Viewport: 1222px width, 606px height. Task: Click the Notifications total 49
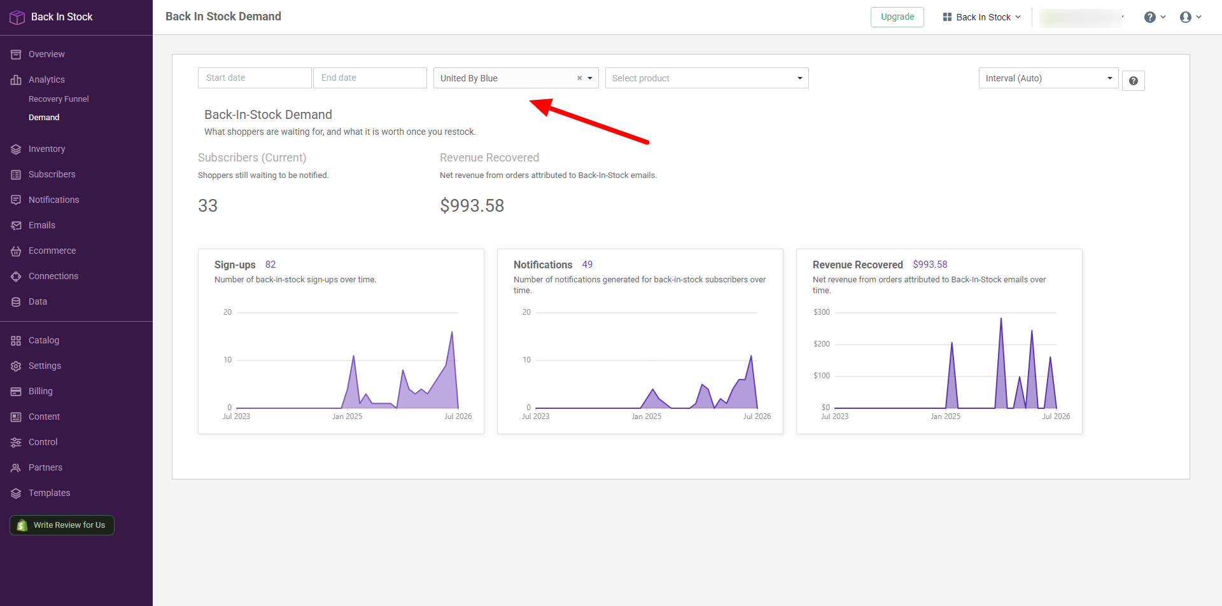point(587,265)
